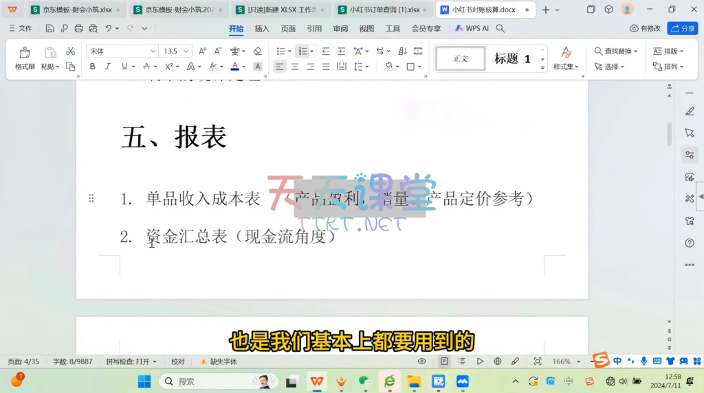Open spell check (拼写检查) dropdown

(131, 361)
